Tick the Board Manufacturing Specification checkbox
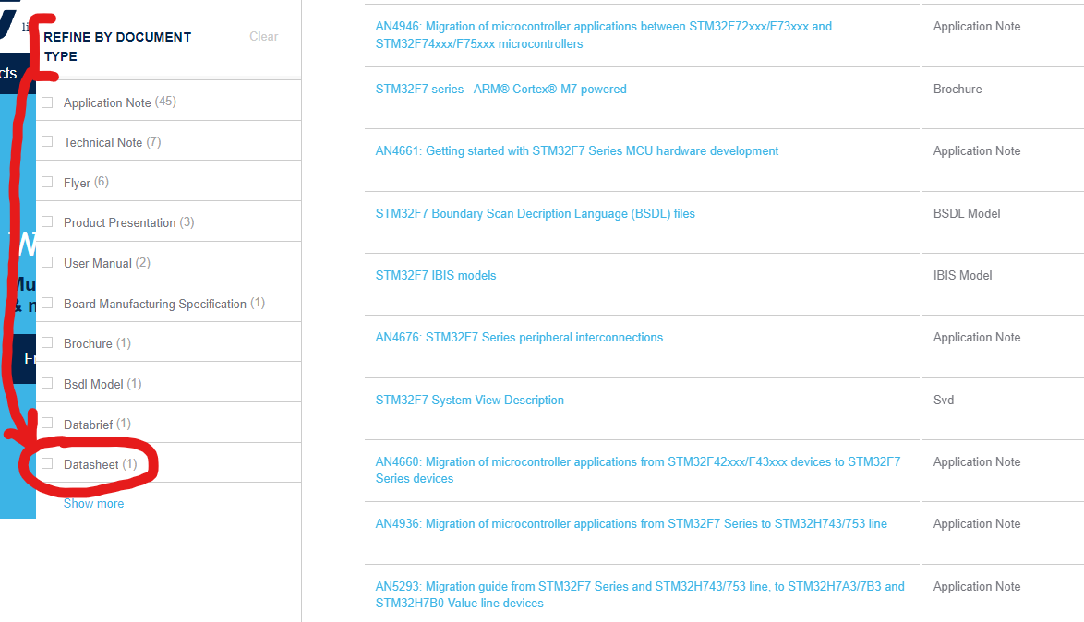 point(47,303)
